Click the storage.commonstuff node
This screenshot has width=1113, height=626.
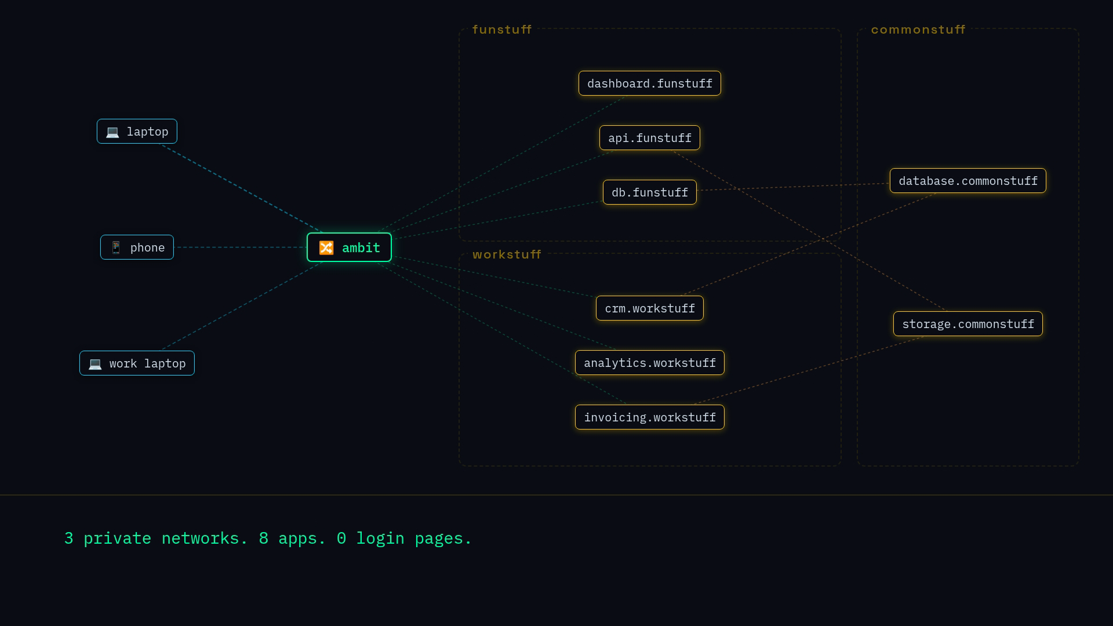coord(967,324)
